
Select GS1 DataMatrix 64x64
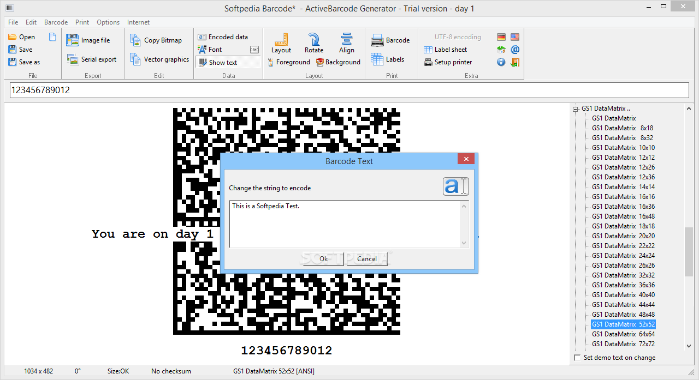[624, 334]
